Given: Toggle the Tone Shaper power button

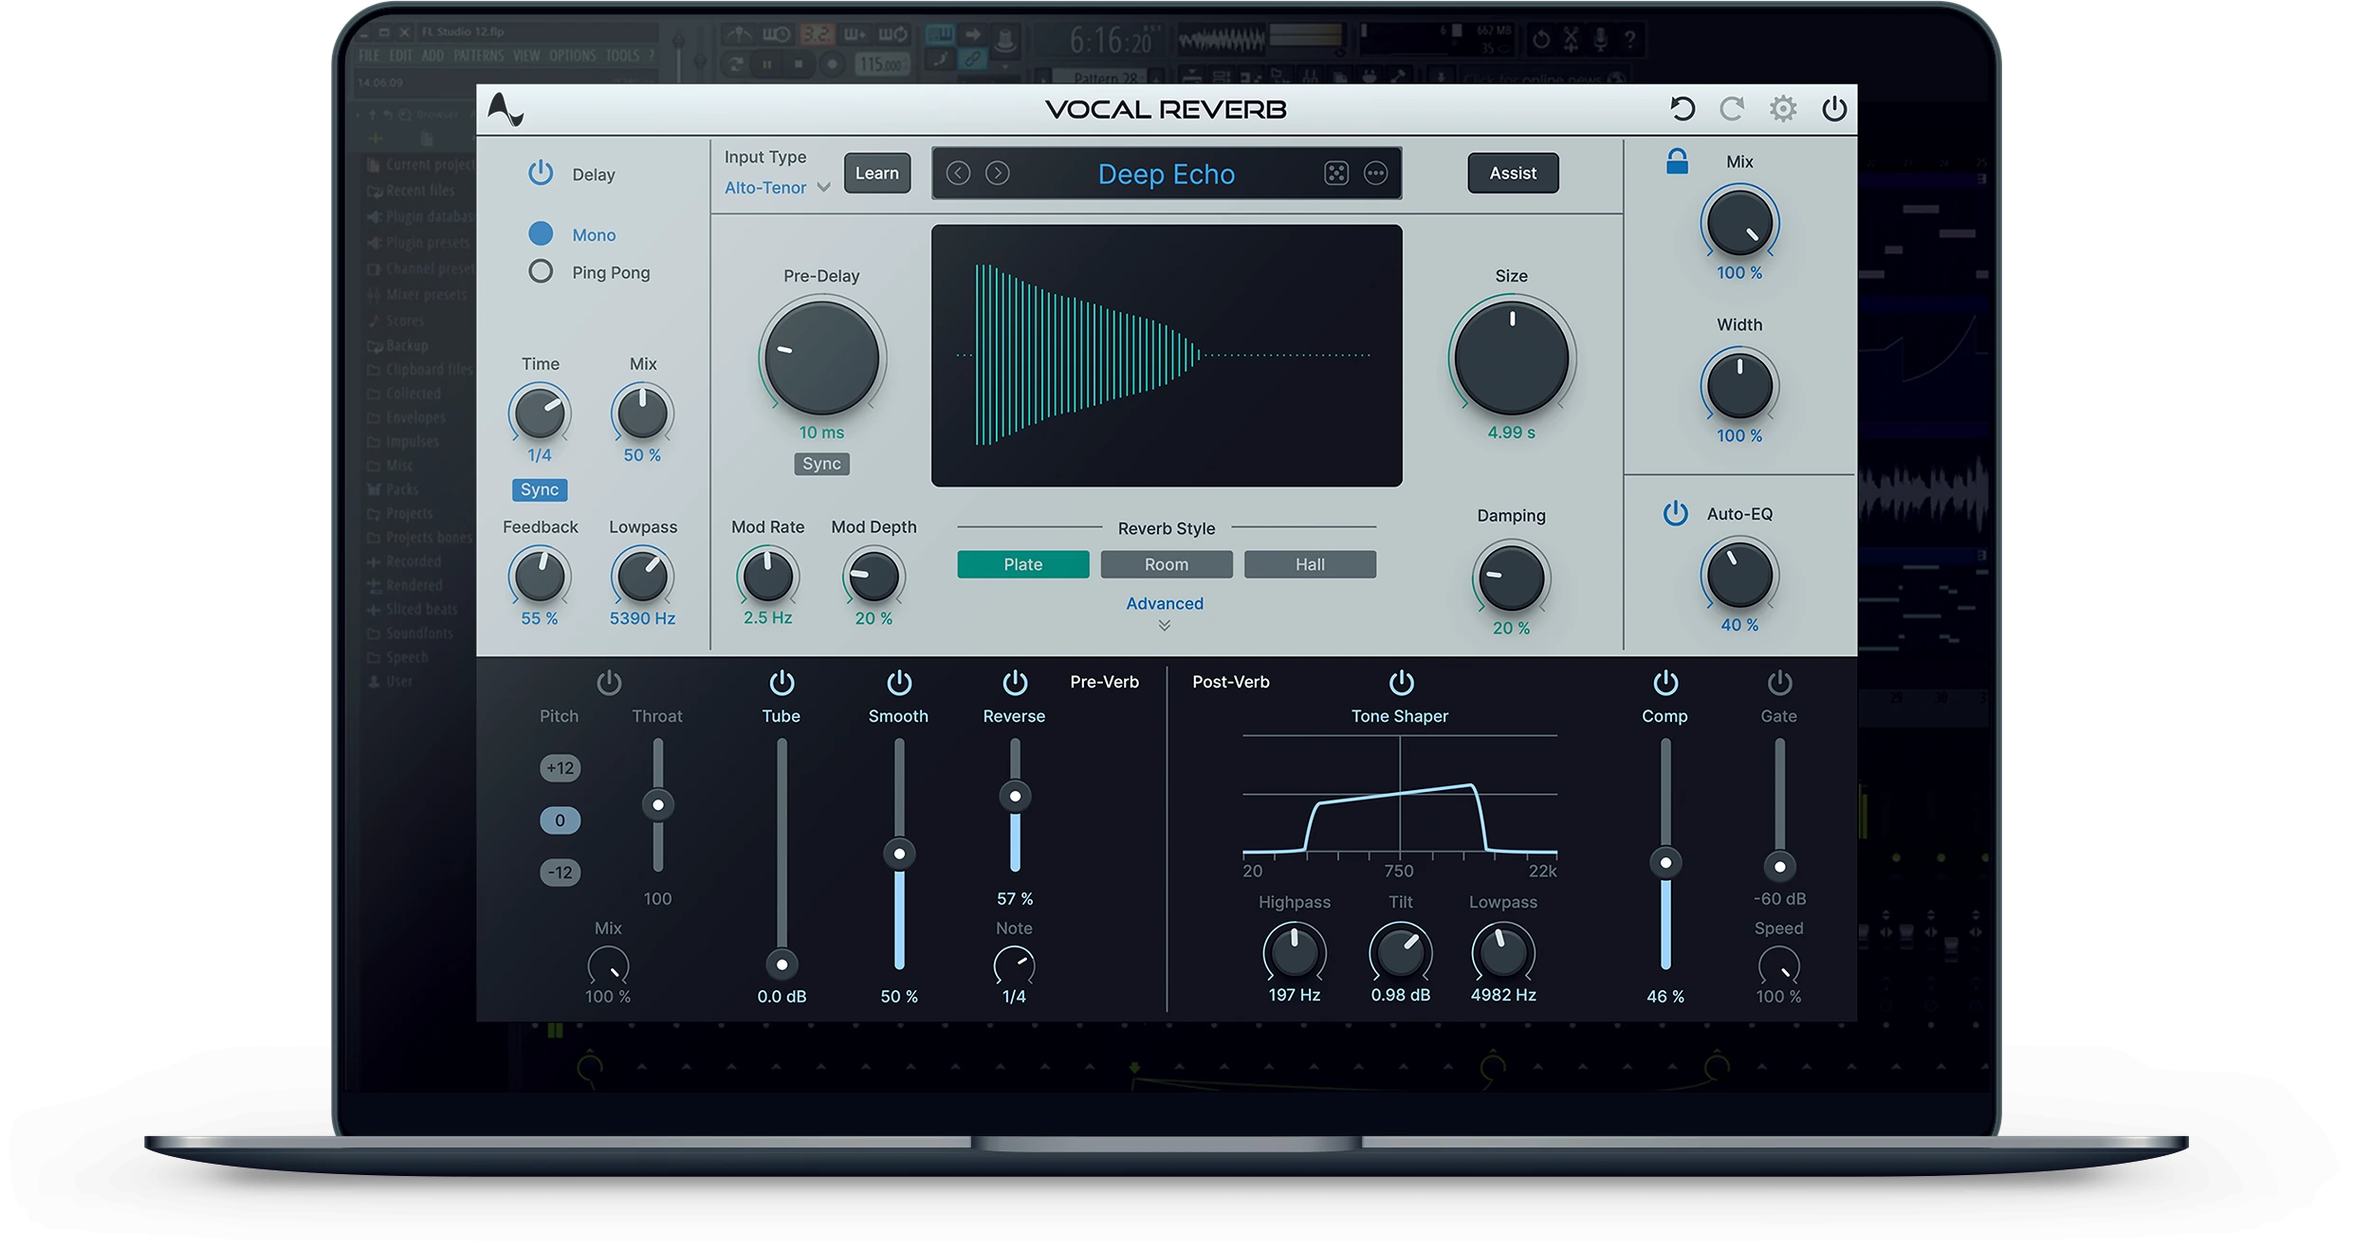Looking at the screenshot, I should [x=1401, y=681].
